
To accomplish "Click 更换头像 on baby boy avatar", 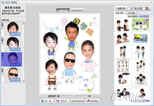I will 15,49.
